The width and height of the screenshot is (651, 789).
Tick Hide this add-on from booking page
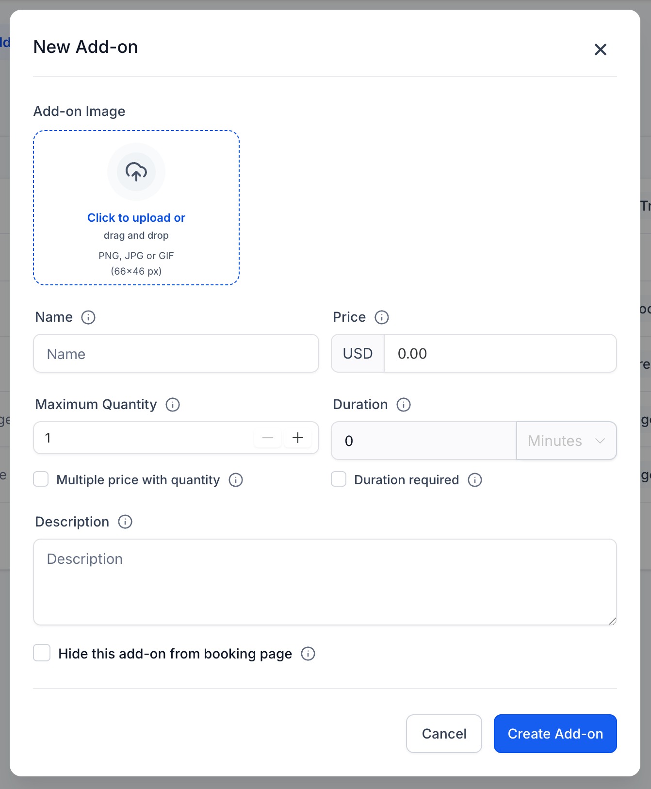point(42,653)
